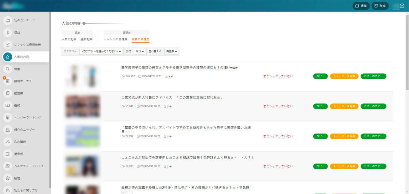Click the 作成 create button in header
The height and width of the screenshot is (194, 409).
(380, 6)
